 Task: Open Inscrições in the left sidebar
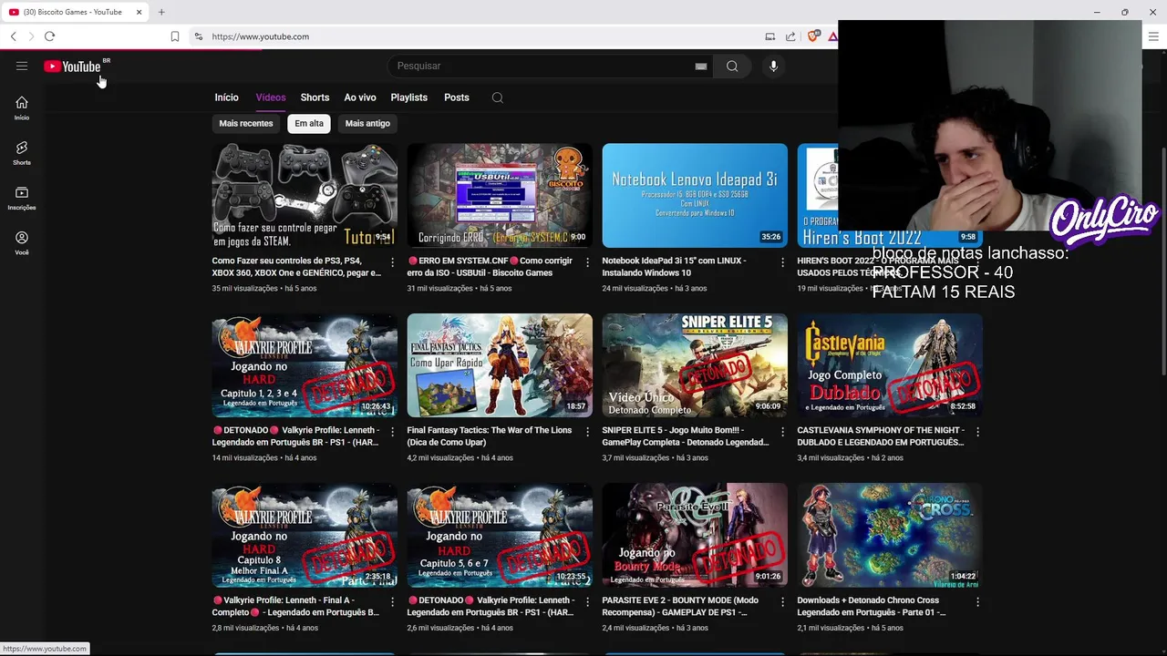click(22, 198)
